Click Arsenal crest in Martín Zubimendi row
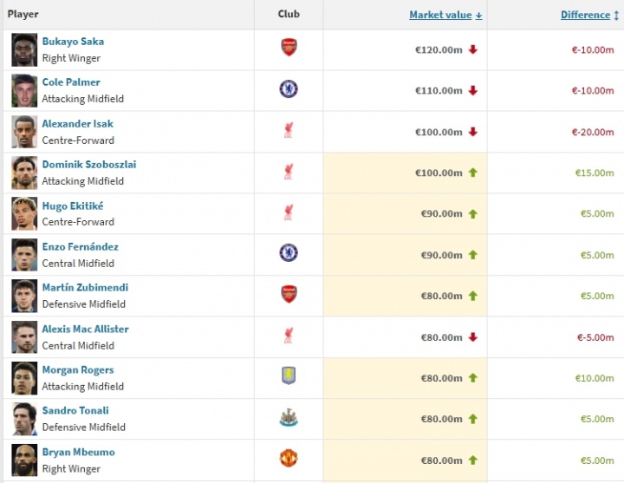The width and height of the screenshot is (624, 483). [x=289, y=294]
